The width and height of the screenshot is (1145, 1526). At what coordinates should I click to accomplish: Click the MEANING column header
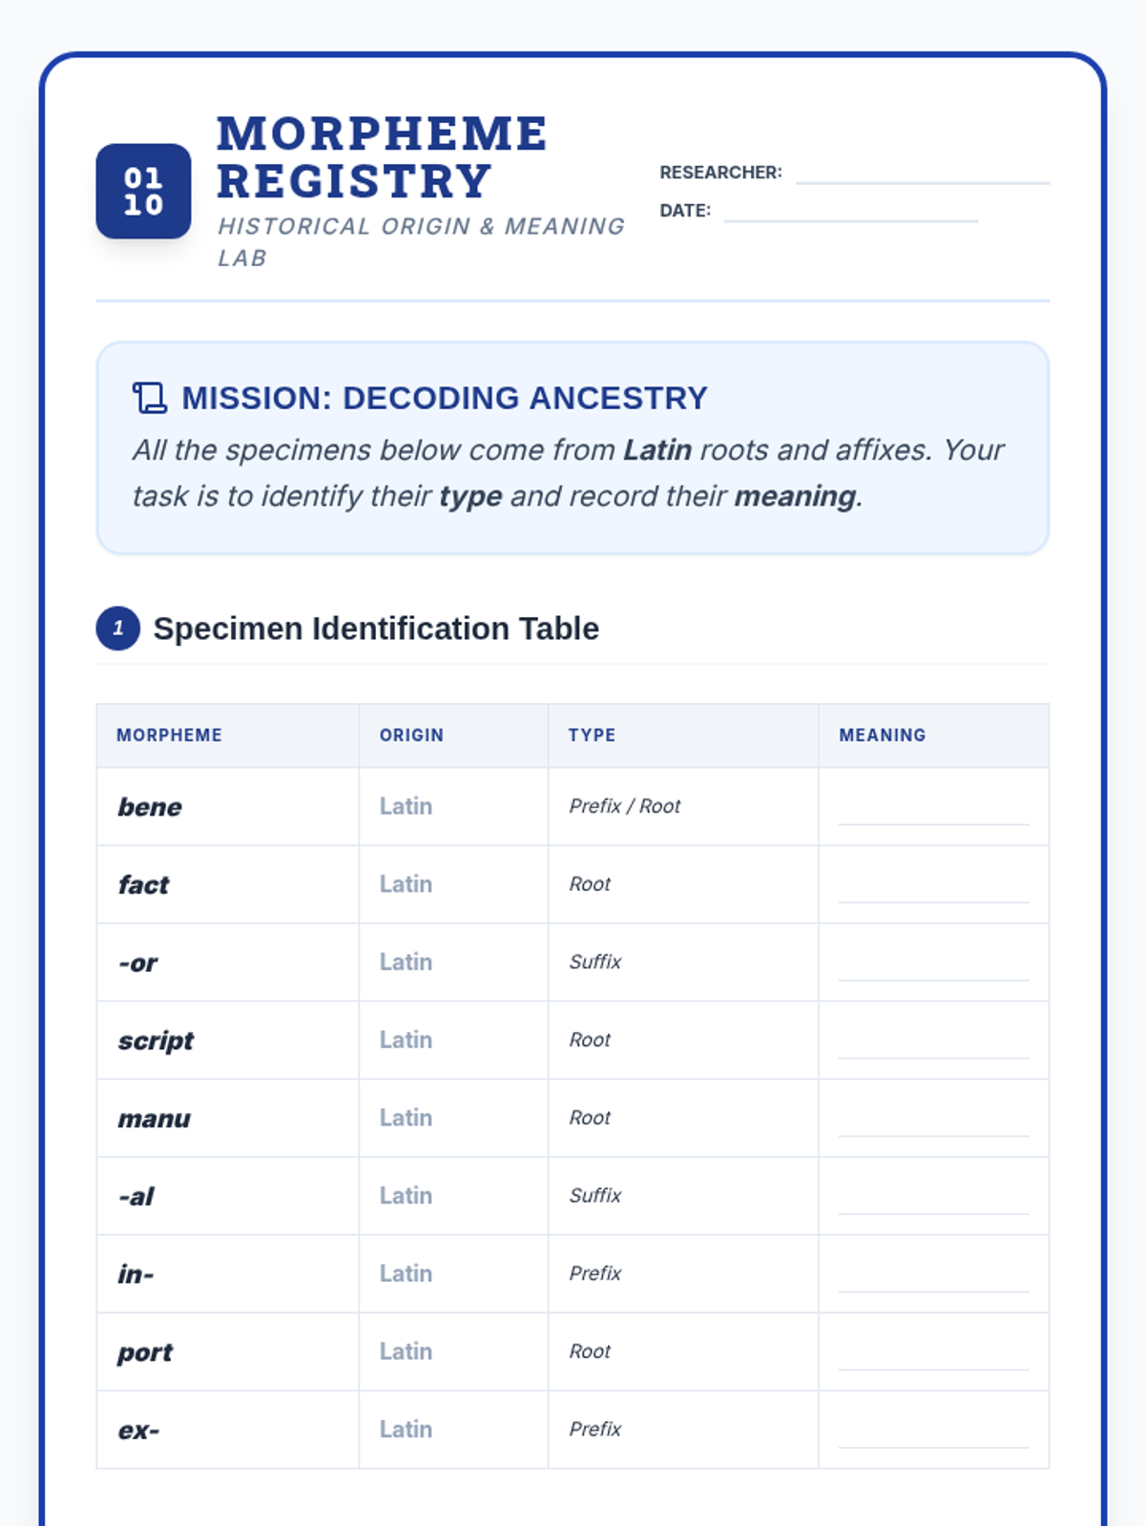(882, 735)
